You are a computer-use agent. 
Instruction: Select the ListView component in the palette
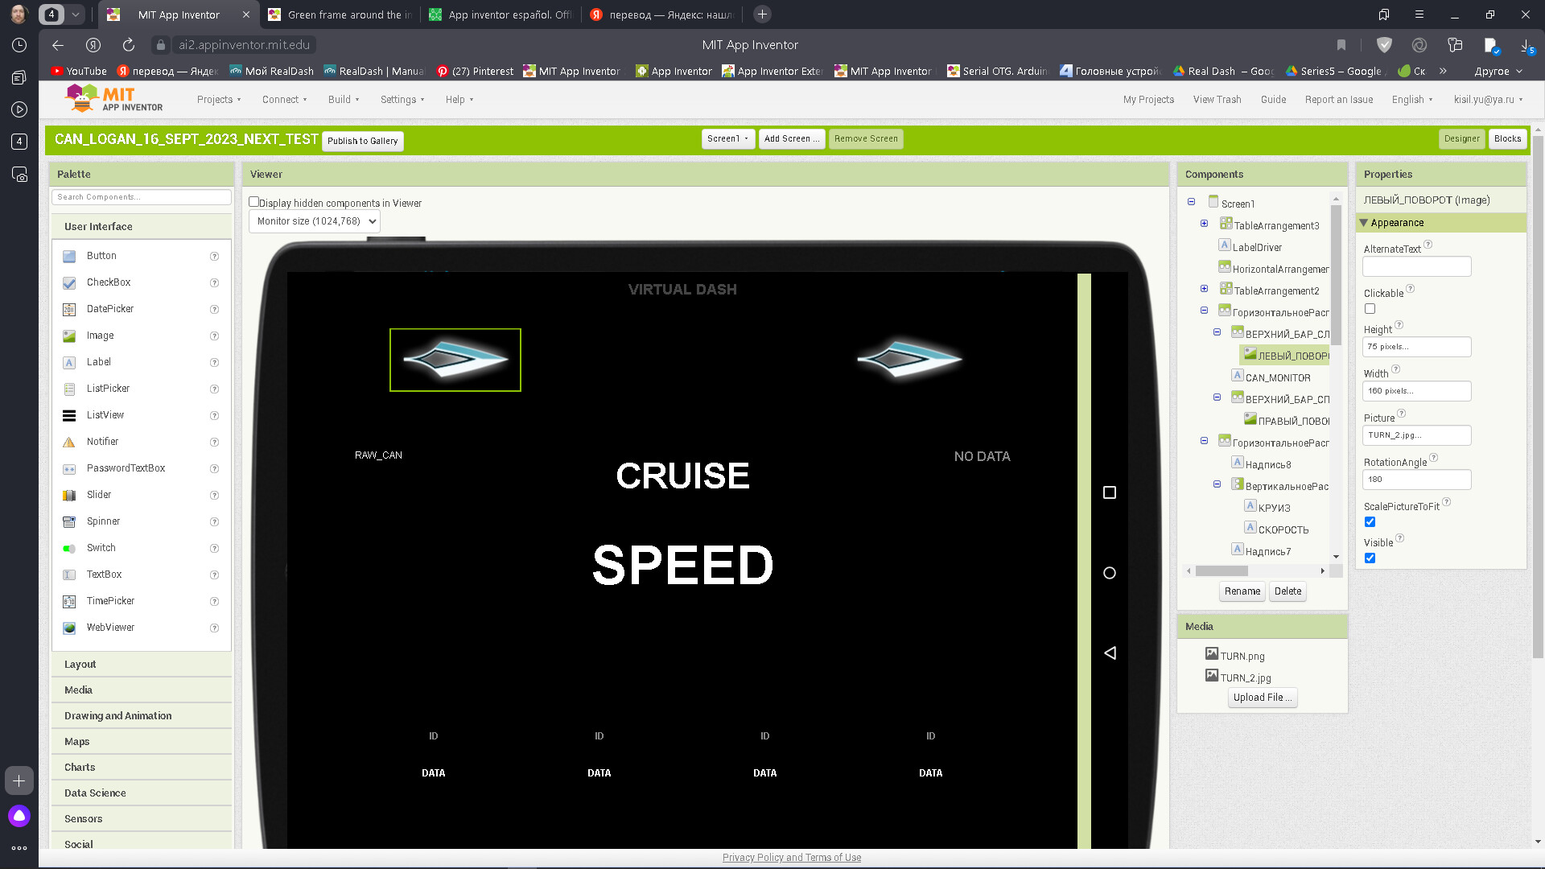pyautogui.click(x=105, y=414)
